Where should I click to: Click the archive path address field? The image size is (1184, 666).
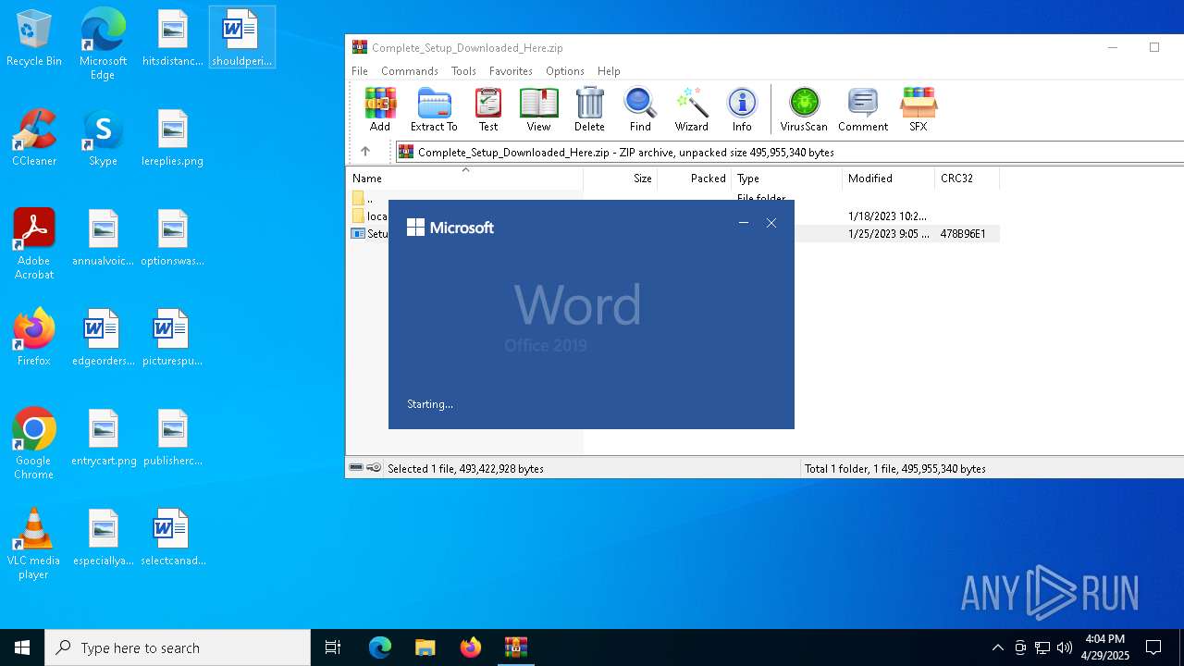790,152
